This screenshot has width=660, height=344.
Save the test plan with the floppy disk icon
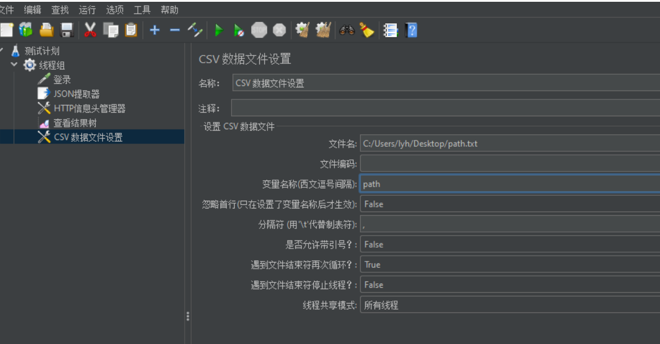tap(67, 30)
